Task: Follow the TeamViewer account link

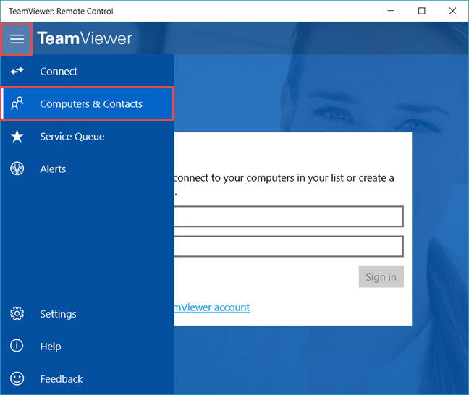Action: [212, 307]
